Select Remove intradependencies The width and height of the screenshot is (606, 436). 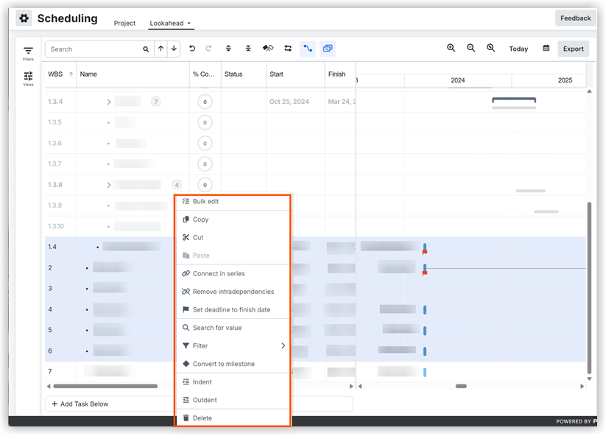(233, 292)
